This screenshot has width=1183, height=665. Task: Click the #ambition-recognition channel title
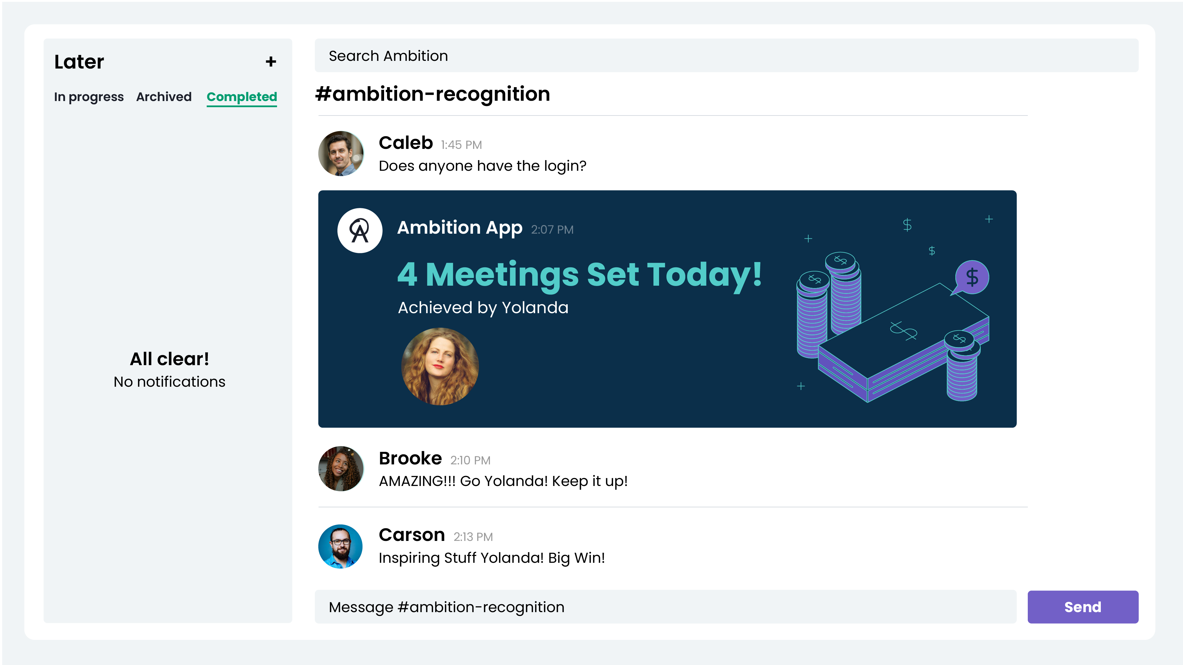432,94
